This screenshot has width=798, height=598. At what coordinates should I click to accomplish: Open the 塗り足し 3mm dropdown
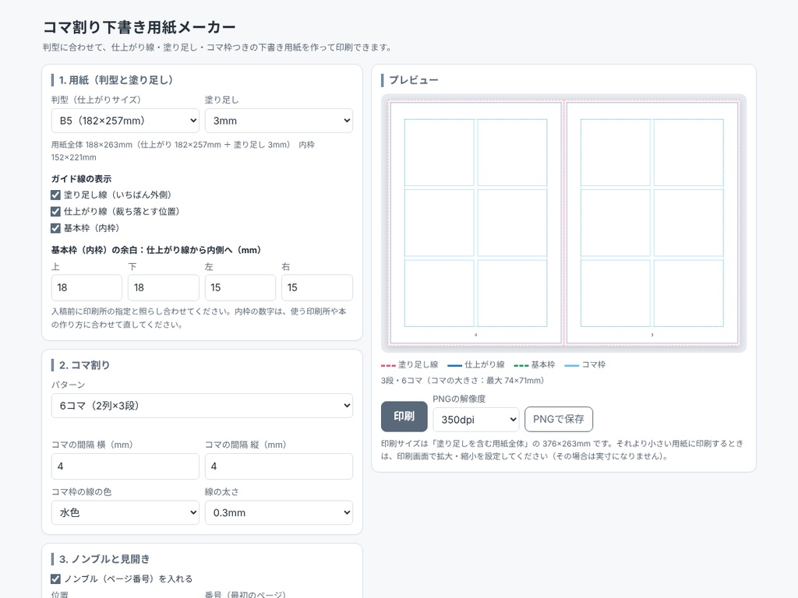click(x=279, y=121)
